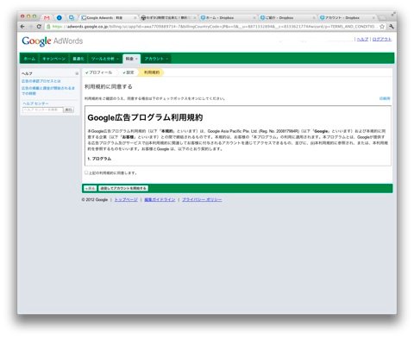Click 送信してアカウントを開始する button
This screenshot has width=414, height=338.
pyautogui.click(x=123, y=188)
